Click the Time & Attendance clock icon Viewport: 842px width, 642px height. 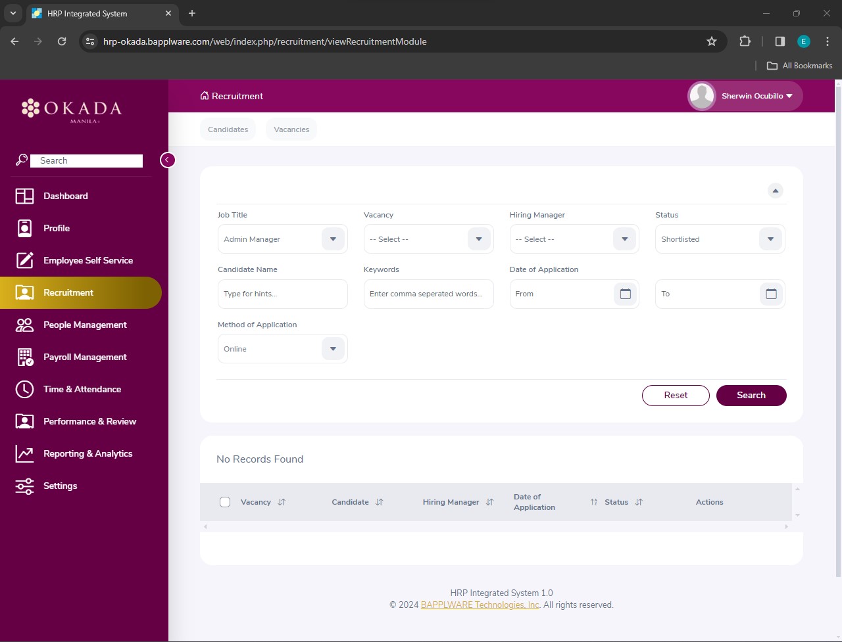[24, 389]
